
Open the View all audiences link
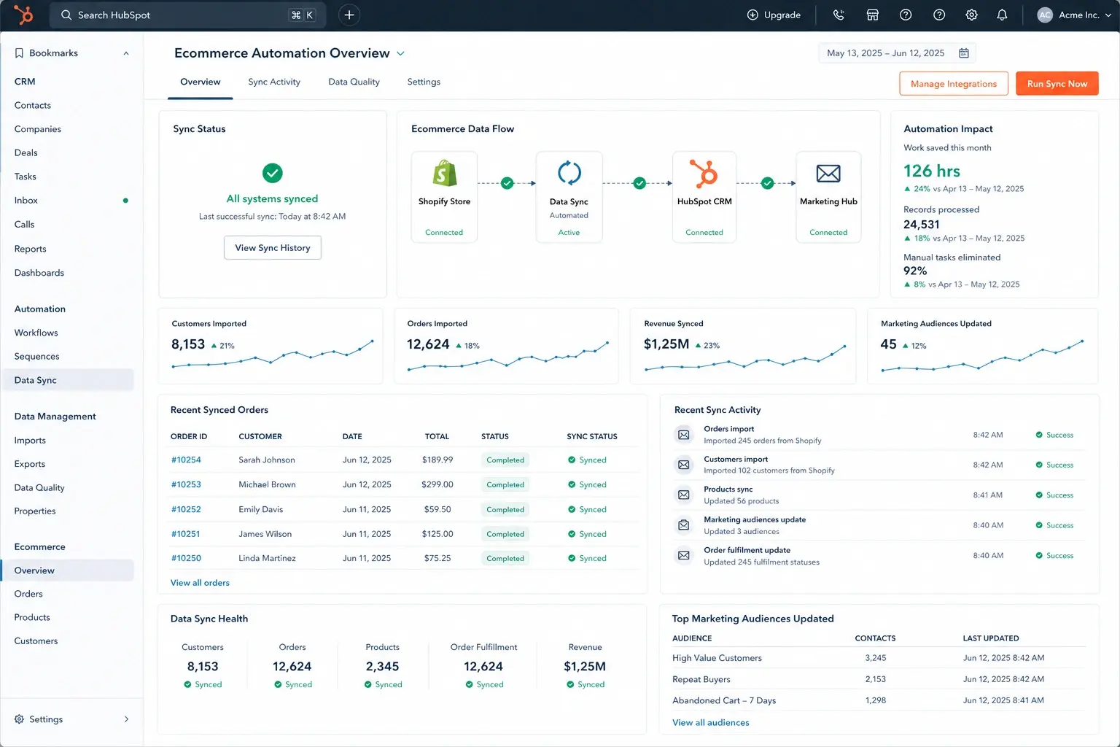(x=711, y=723)
